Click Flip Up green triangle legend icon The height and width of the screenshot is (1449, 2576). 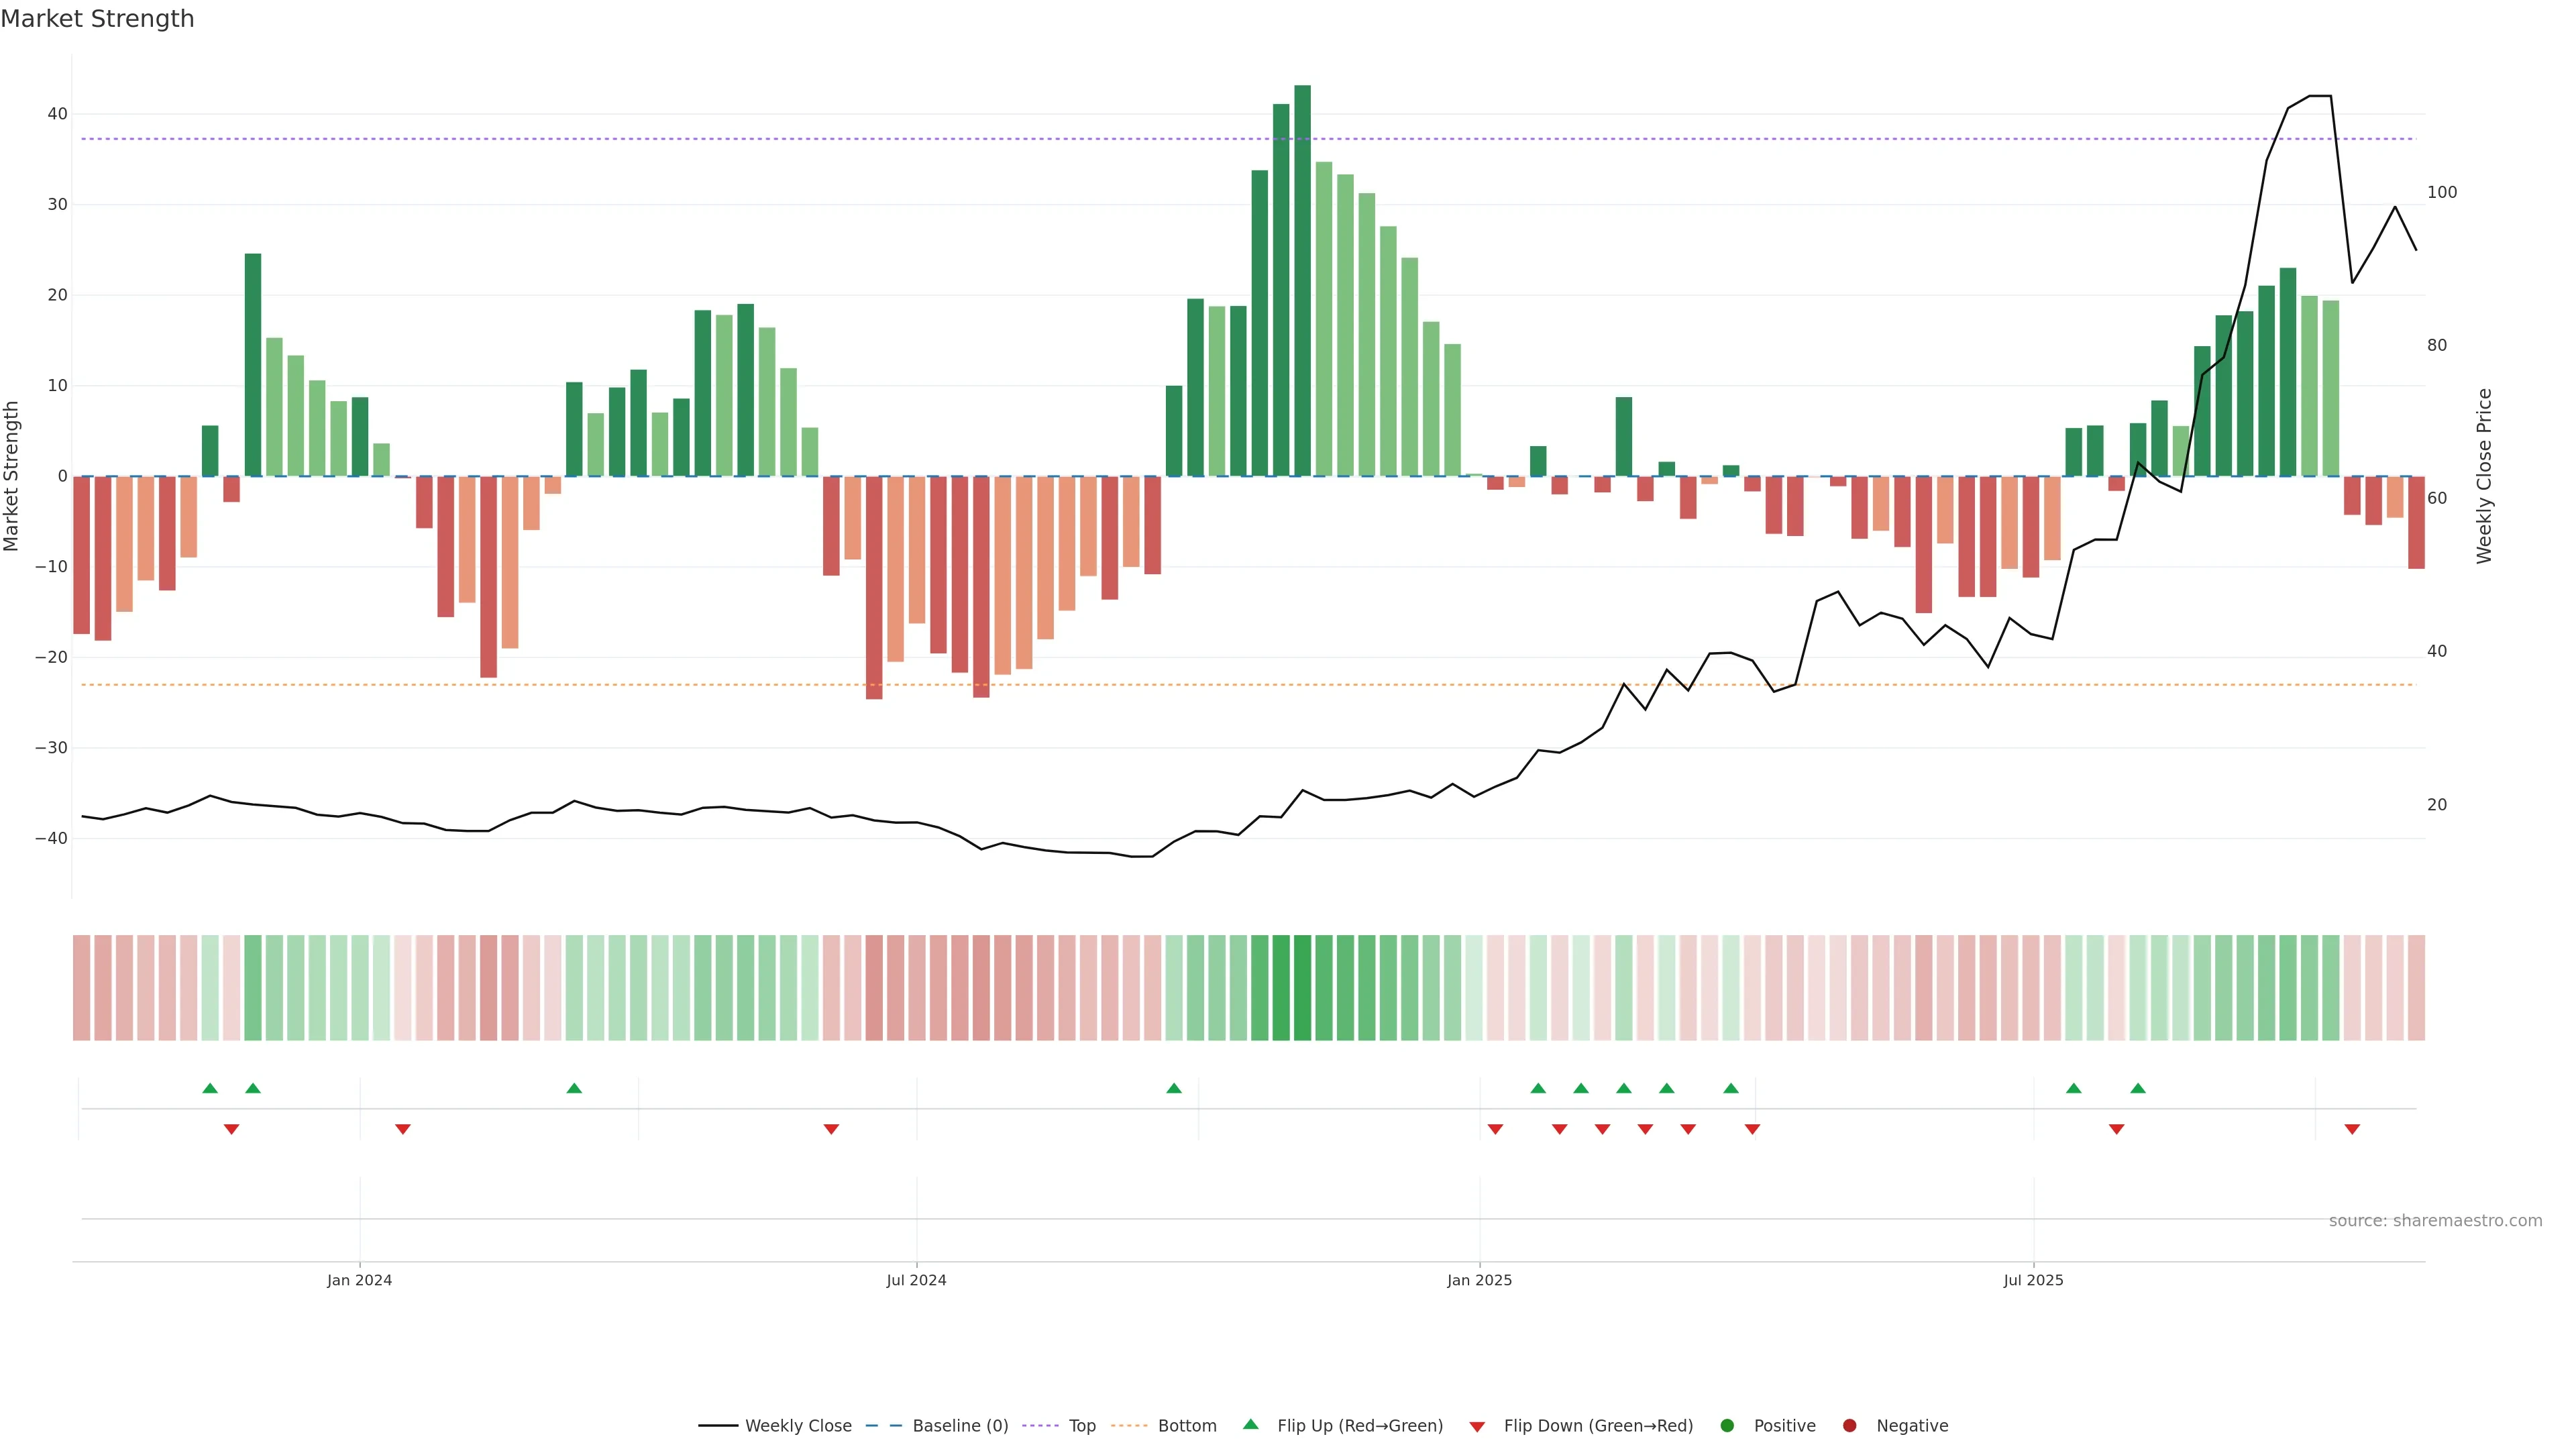coord(1250,1425)
